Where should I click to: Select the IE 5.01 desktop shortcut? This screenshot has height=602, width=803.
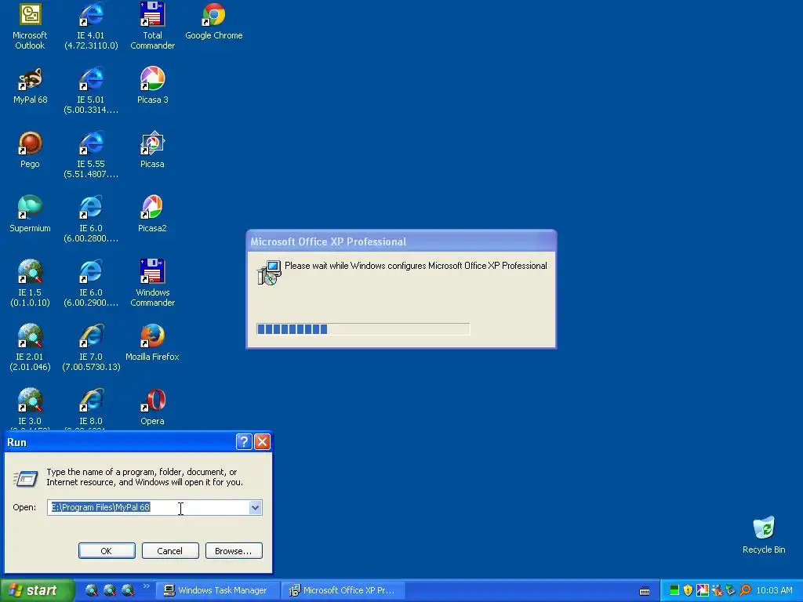pos(91,90)
